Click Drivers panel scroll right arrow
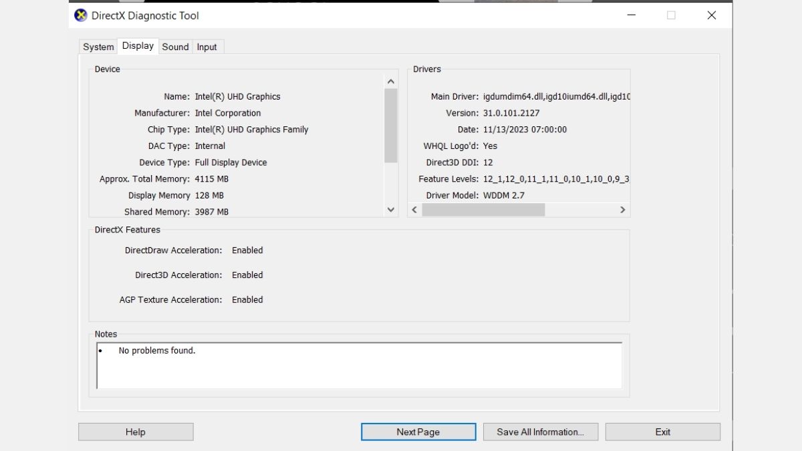Viewport: 802px width, 451px height. [623, 210]
